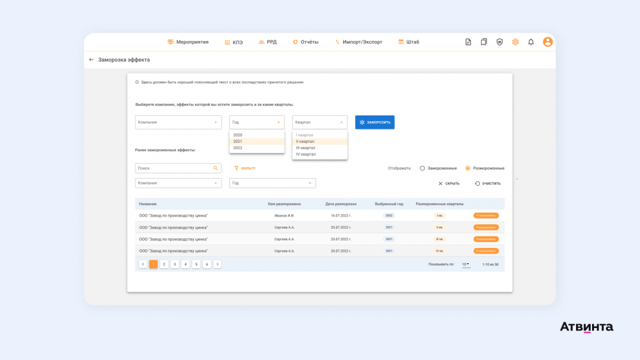Click the date 16.07.2022 г.
This screenshot has height=360, width=640.
click(x=341, y=215)
